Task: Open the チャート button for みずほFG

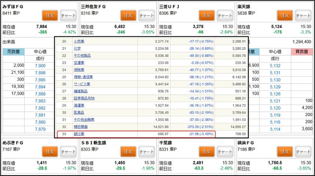Action: [x=68, y=15]
